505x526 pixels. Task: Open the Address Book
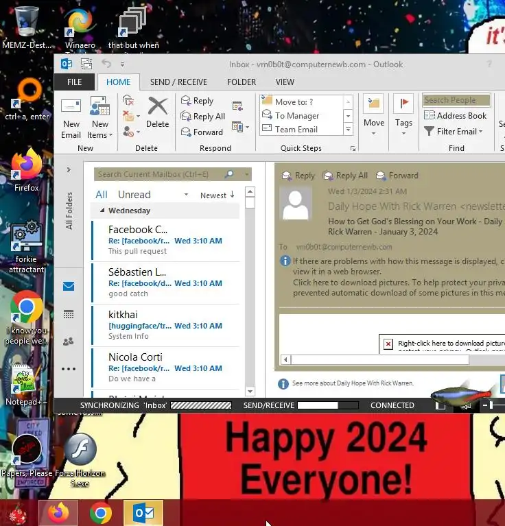click(456, 116)
